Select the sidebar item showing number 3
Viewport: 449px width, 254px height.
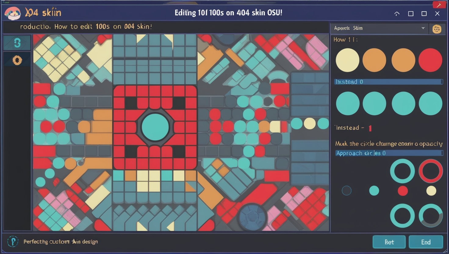[17, 43]
